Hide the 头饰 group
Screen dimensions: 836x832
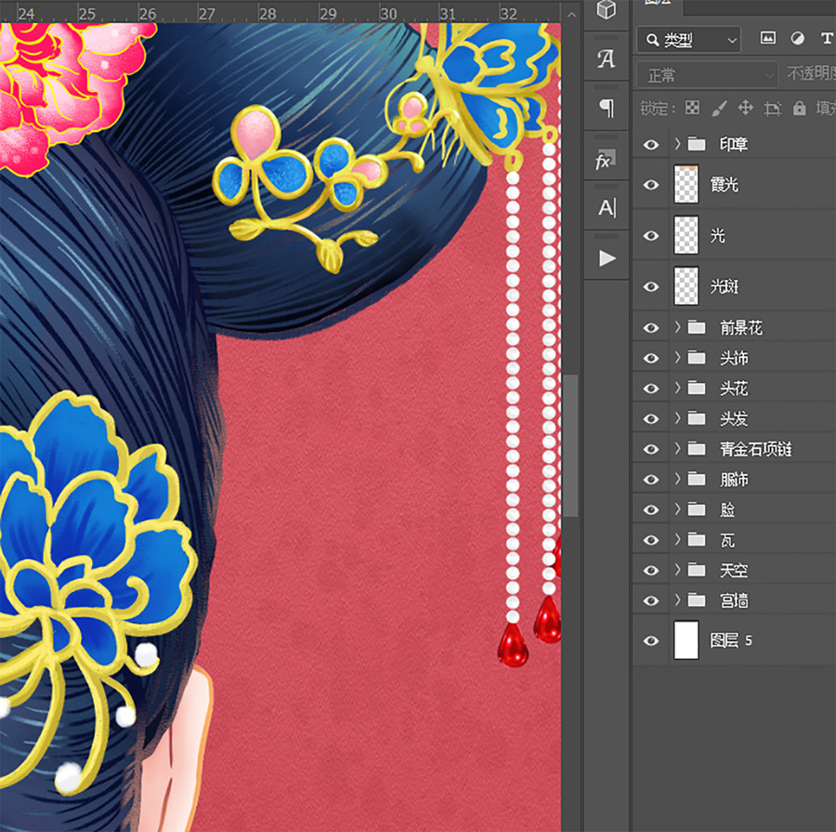point(651,358)
